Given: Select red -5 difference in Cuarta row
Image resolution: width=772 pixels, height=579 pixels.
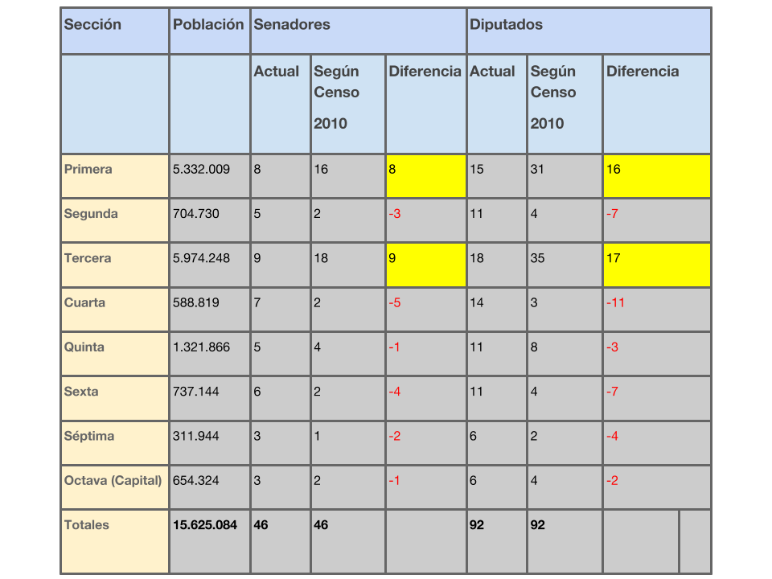Looking at the screenshot, I should (395, 302).
